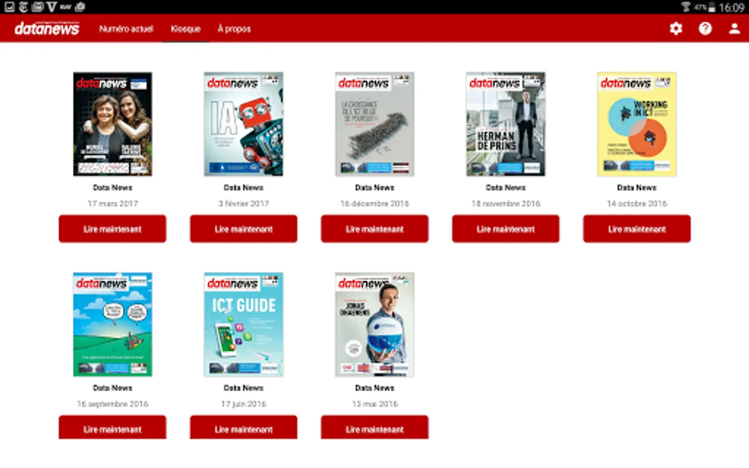Read the 17 mars 2017 issue now
The width and height of the screenshot is (749, 468).
point(112,229)
